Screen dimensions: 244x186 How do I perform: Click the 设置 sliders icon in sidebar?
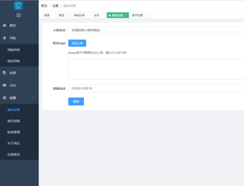click(4, 98)
